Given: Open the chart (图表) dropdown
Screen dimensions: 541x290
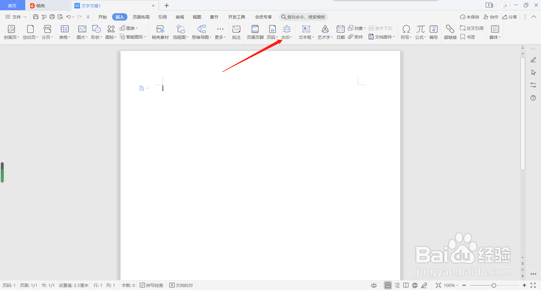Looking at the screenshot, I should [x=129, y=28].
